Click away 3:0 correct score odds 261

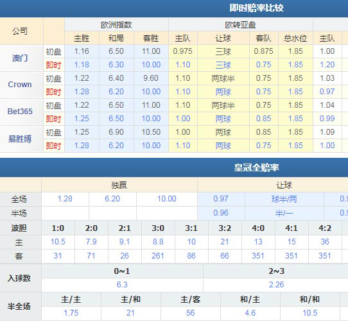pos(158,256)
